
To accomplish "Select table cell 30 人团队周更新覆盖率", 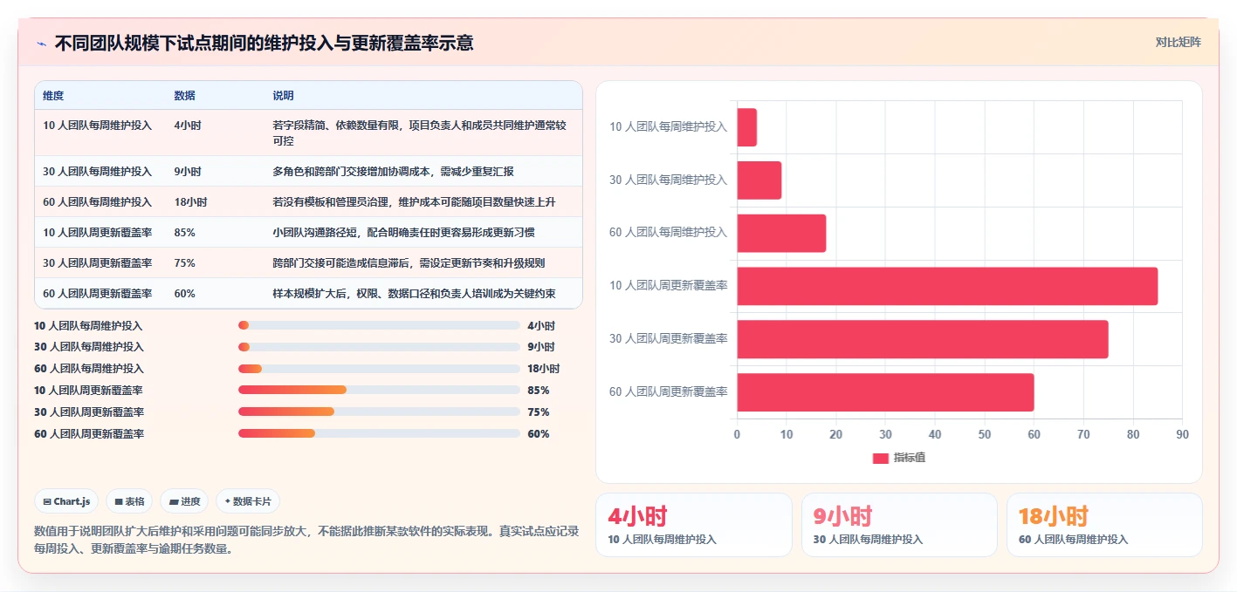I will coord(97,263).
